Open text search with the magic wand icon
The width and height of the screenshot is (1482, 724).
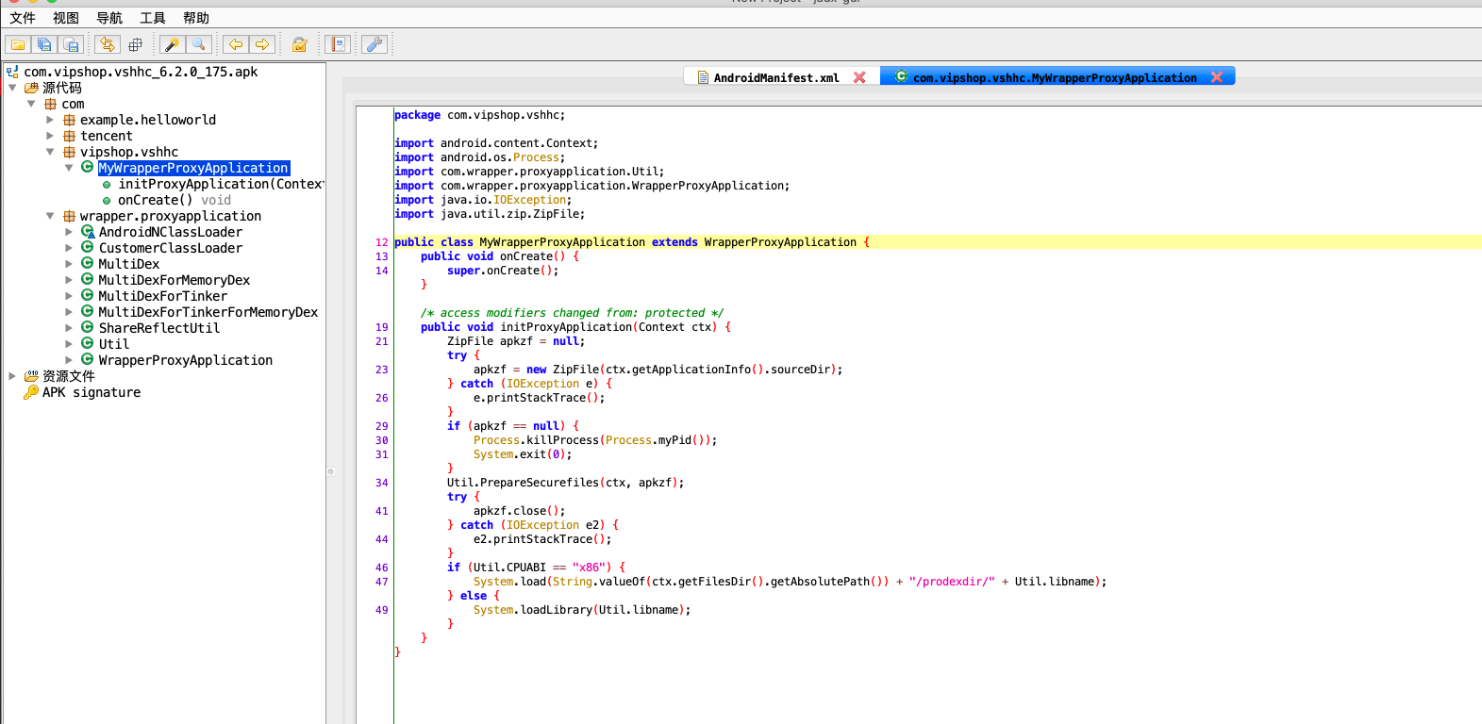tap(172, 44)
